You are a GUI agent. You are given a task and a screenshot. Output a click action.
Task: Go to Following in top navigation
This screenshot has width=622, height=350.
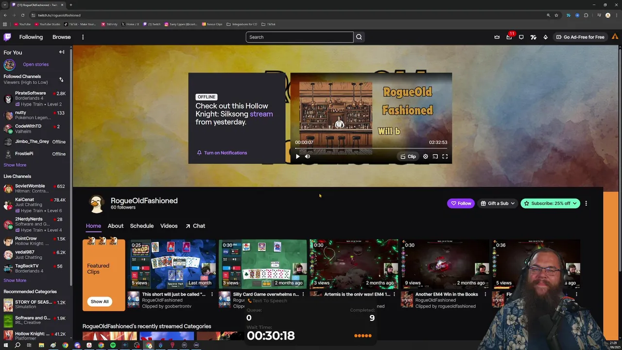tap(31, 37)
